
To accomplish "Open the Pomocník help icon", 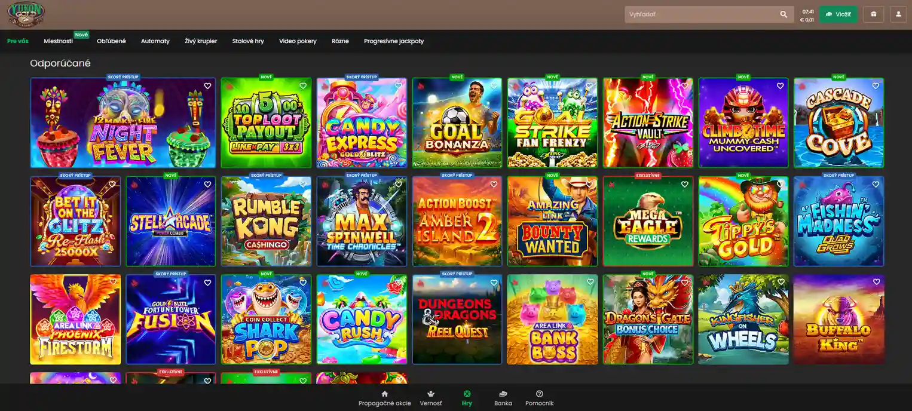I will (x=540, y=394).
